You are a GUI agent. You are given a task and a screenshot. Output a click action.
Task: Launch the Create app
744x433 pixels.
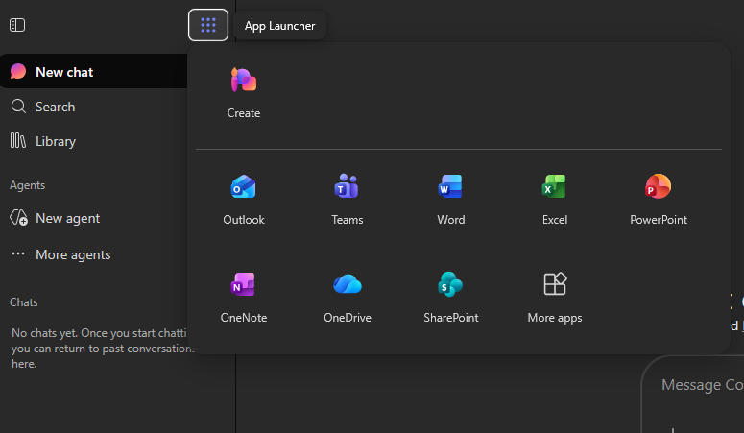click(244, 92)
